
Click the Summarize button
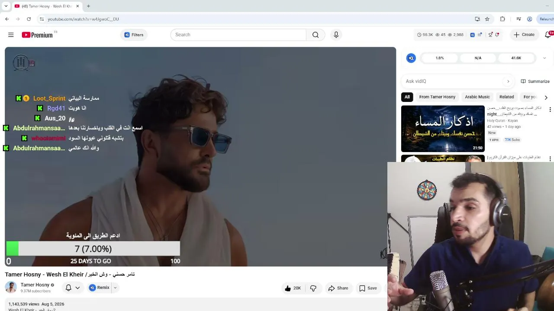tap(535, 81)
